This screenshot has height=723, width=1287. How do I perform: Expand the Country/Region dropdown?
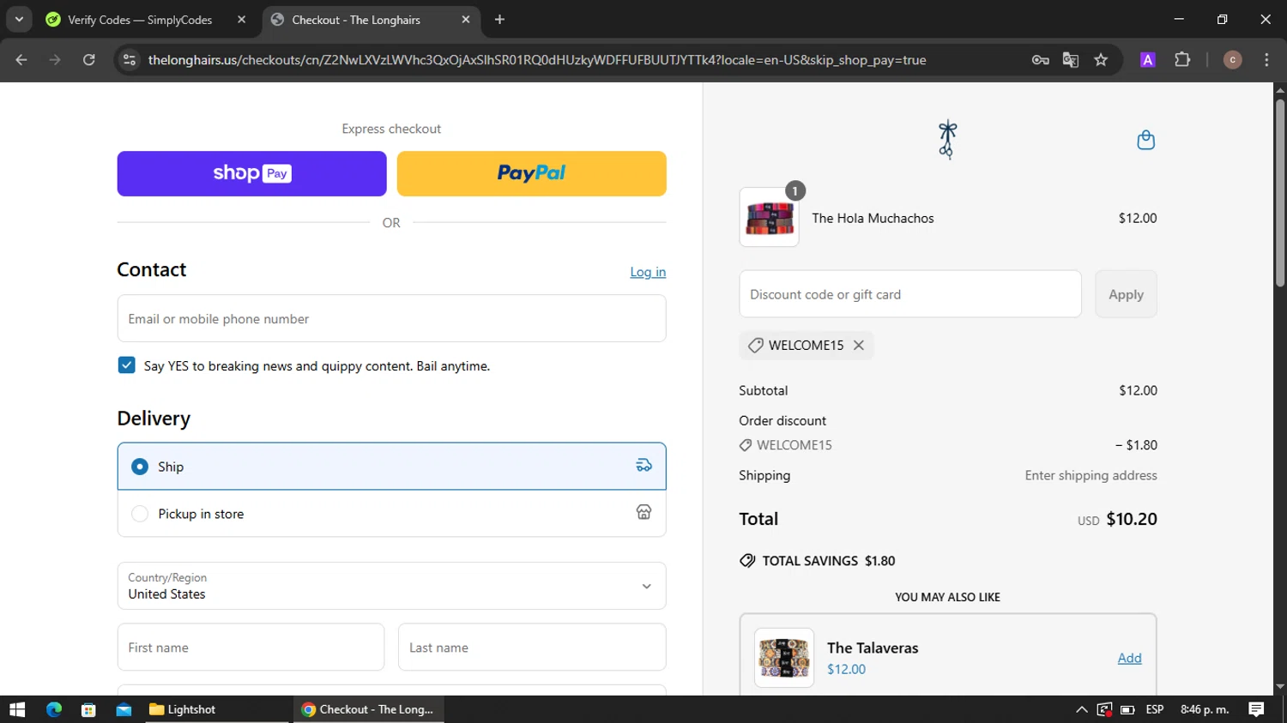pyautogui.click(x=391, y=586)
